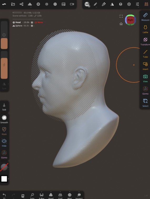The width and height of the screenshot is (150, 199).
Task: Select the Lathe tool
Action: tap(145, 29)
